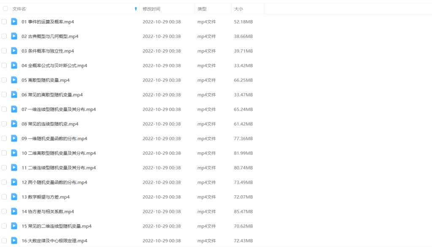Toggle the blue sort arrow in 文件名 column
Image resolution: width=432 pixels, height=247 pixels.
tap(135, 9)
